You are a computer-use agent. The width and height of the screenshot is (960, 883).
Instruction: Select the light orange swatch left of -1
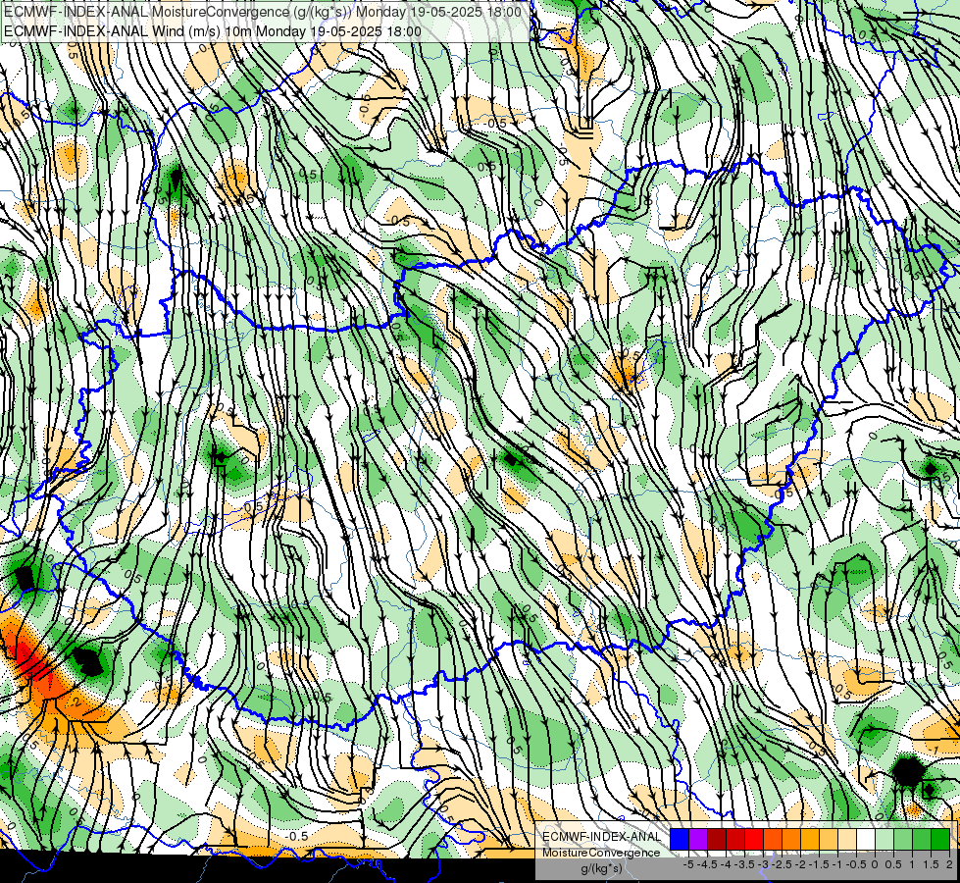tap(829, 840)
